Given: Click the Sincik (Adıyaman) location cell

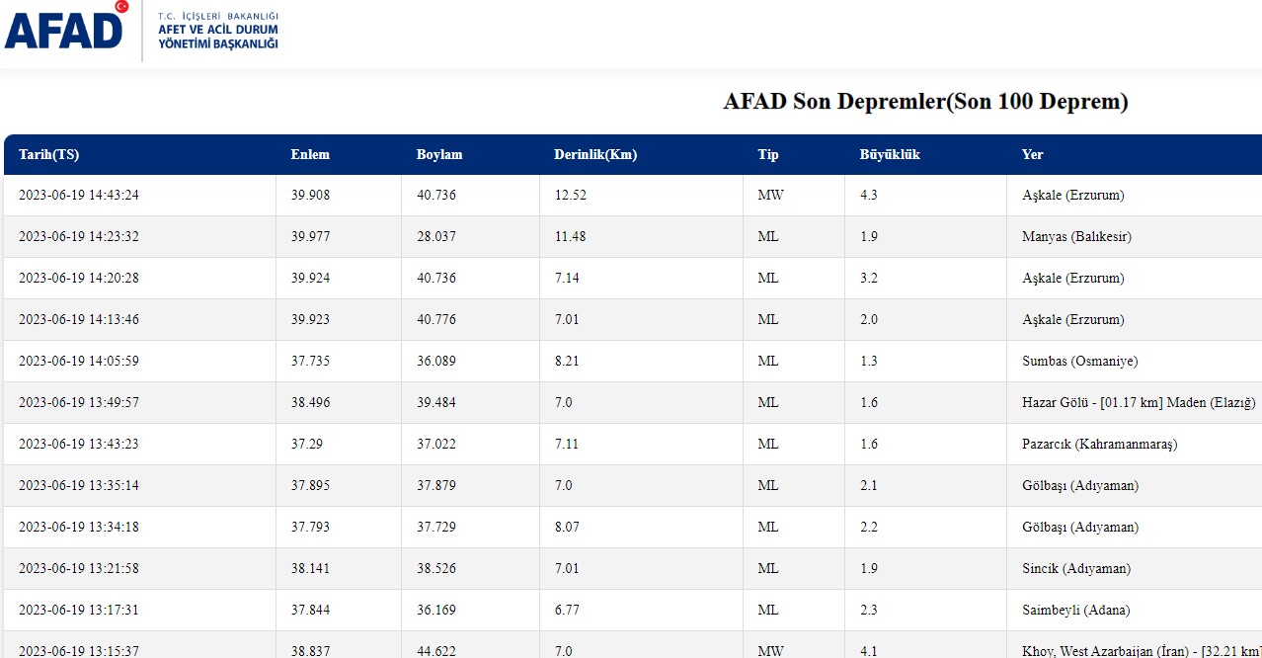Looking at the screenshot, I should 1076,569.
